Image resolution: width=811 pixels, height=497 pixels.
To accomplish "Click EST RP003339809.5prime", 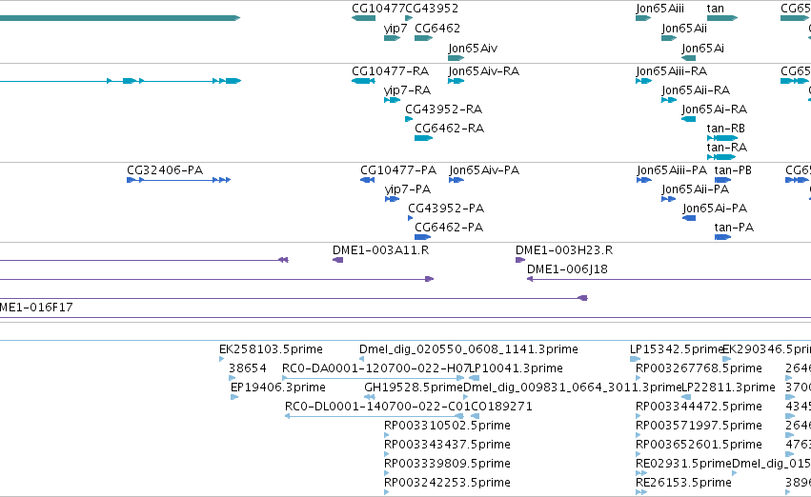I will (447, 464).
